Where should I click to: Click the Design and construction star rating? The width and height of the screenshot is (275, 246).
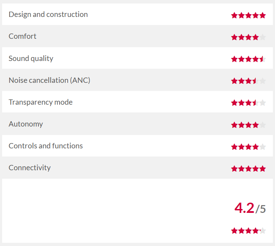[248, 15]
